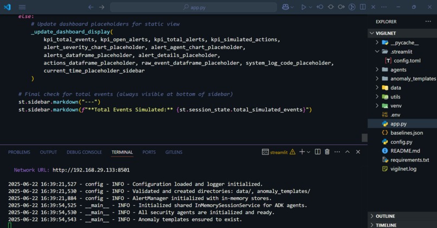Click the 'else:' keyword in the editor
Image resolution: width=437 pixels, height=228 pixels.
coord(26,16)
